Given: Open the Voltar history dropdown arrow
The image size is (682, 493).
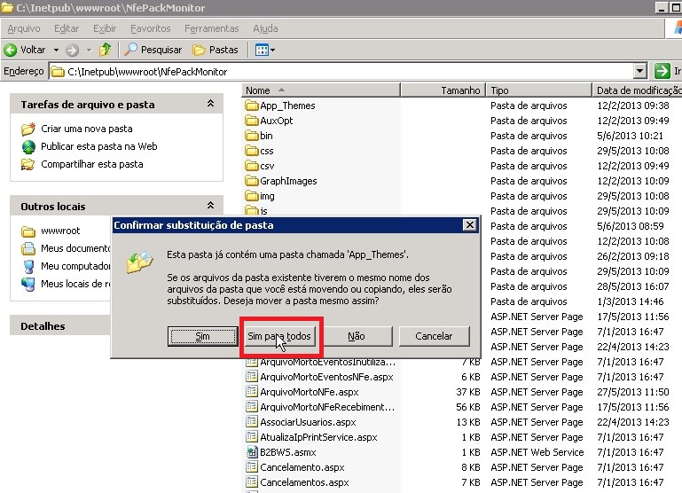Looking at the screenshot, I should 56,50.
